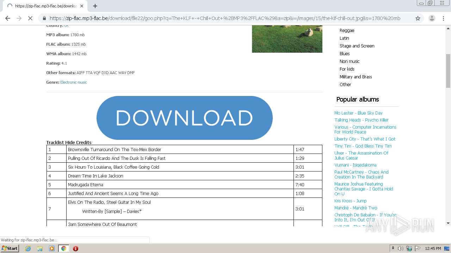Click the big blue DOWNLOAD button
Screen dimensions: 451x253
point(185,118)
